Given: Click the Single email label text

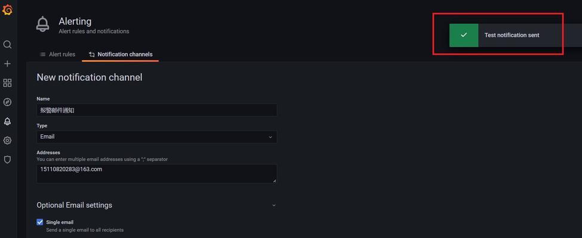Looking at the screenshot, I should 60,223.
